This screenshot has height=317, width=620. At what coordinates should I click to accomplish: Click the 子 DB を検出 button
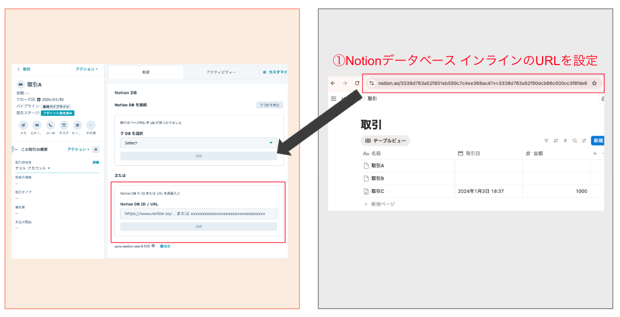[x=270, y=105]
